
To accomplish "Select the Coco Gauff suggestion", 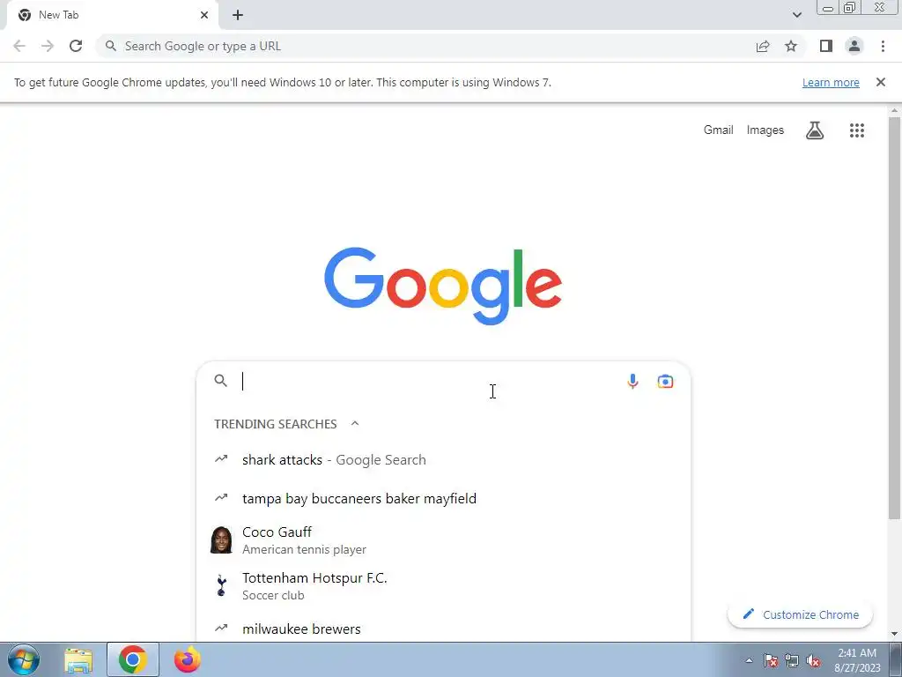I will point(443,540).
